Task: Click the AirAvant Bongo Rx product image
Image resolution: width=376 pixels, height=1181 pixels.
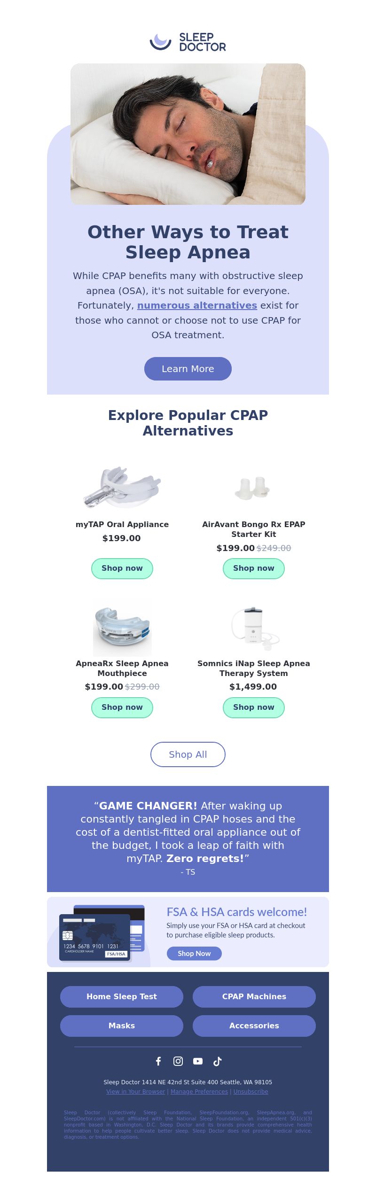Action: (x=253, y=488)
